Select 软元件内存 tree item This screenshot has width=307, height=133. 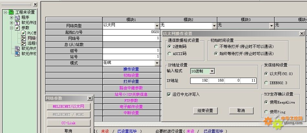pos(29,49)
